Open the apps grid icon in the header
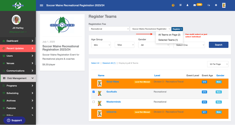The width and height of the screenshot is (235, 125). click(x=181, y=5)
